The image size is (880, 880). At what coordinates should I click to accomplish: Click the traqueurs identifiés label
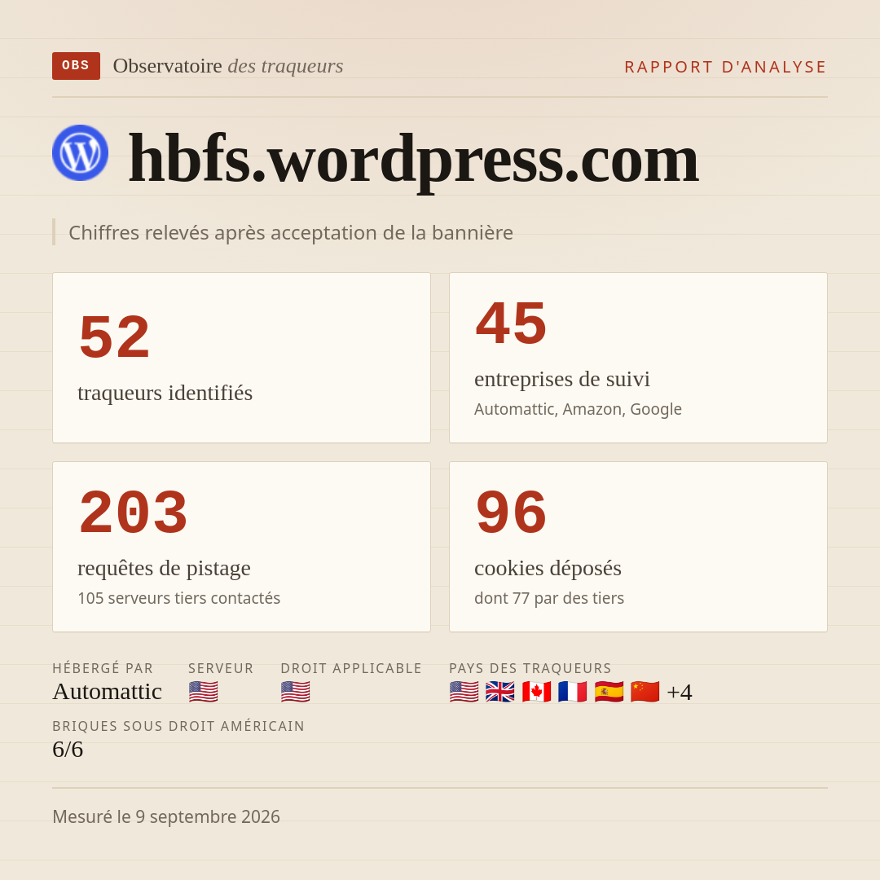[165, 393]
